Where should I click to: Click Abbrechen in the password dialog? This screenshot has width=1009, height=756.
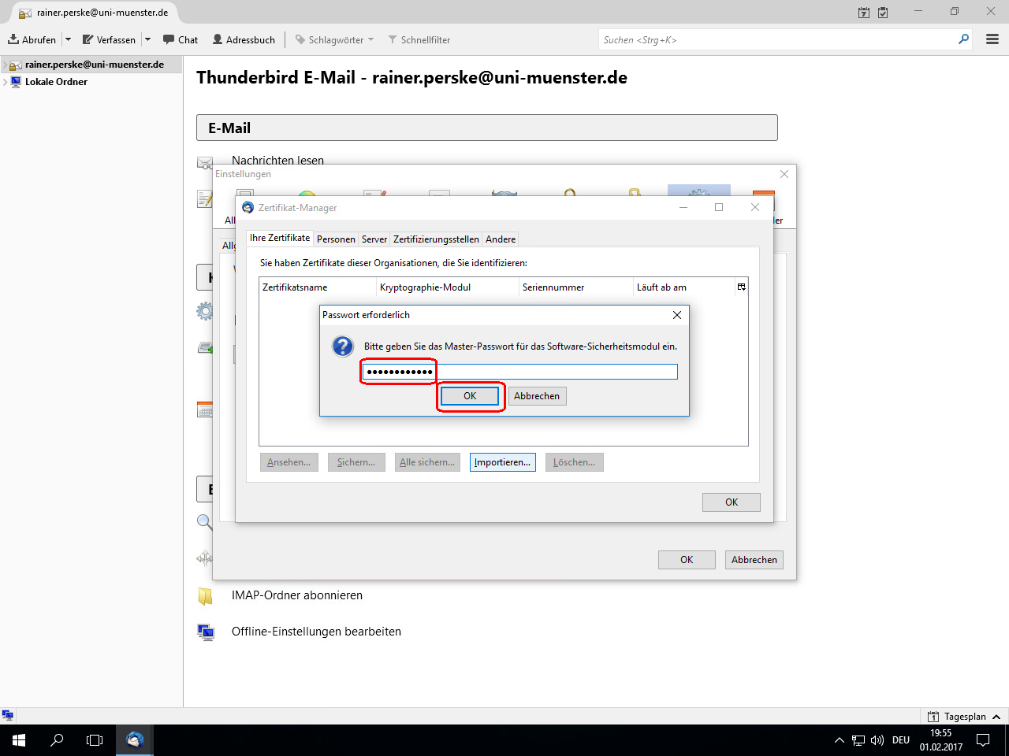coord(537,396)
